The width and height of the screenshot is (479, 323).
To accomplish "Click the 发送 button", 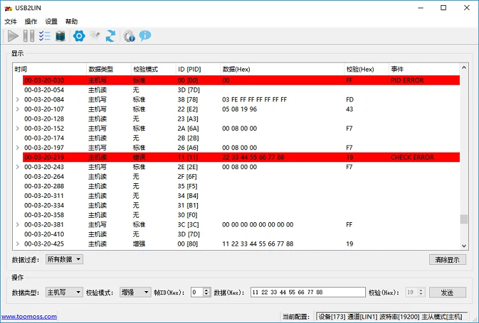I will click(448, 292).
